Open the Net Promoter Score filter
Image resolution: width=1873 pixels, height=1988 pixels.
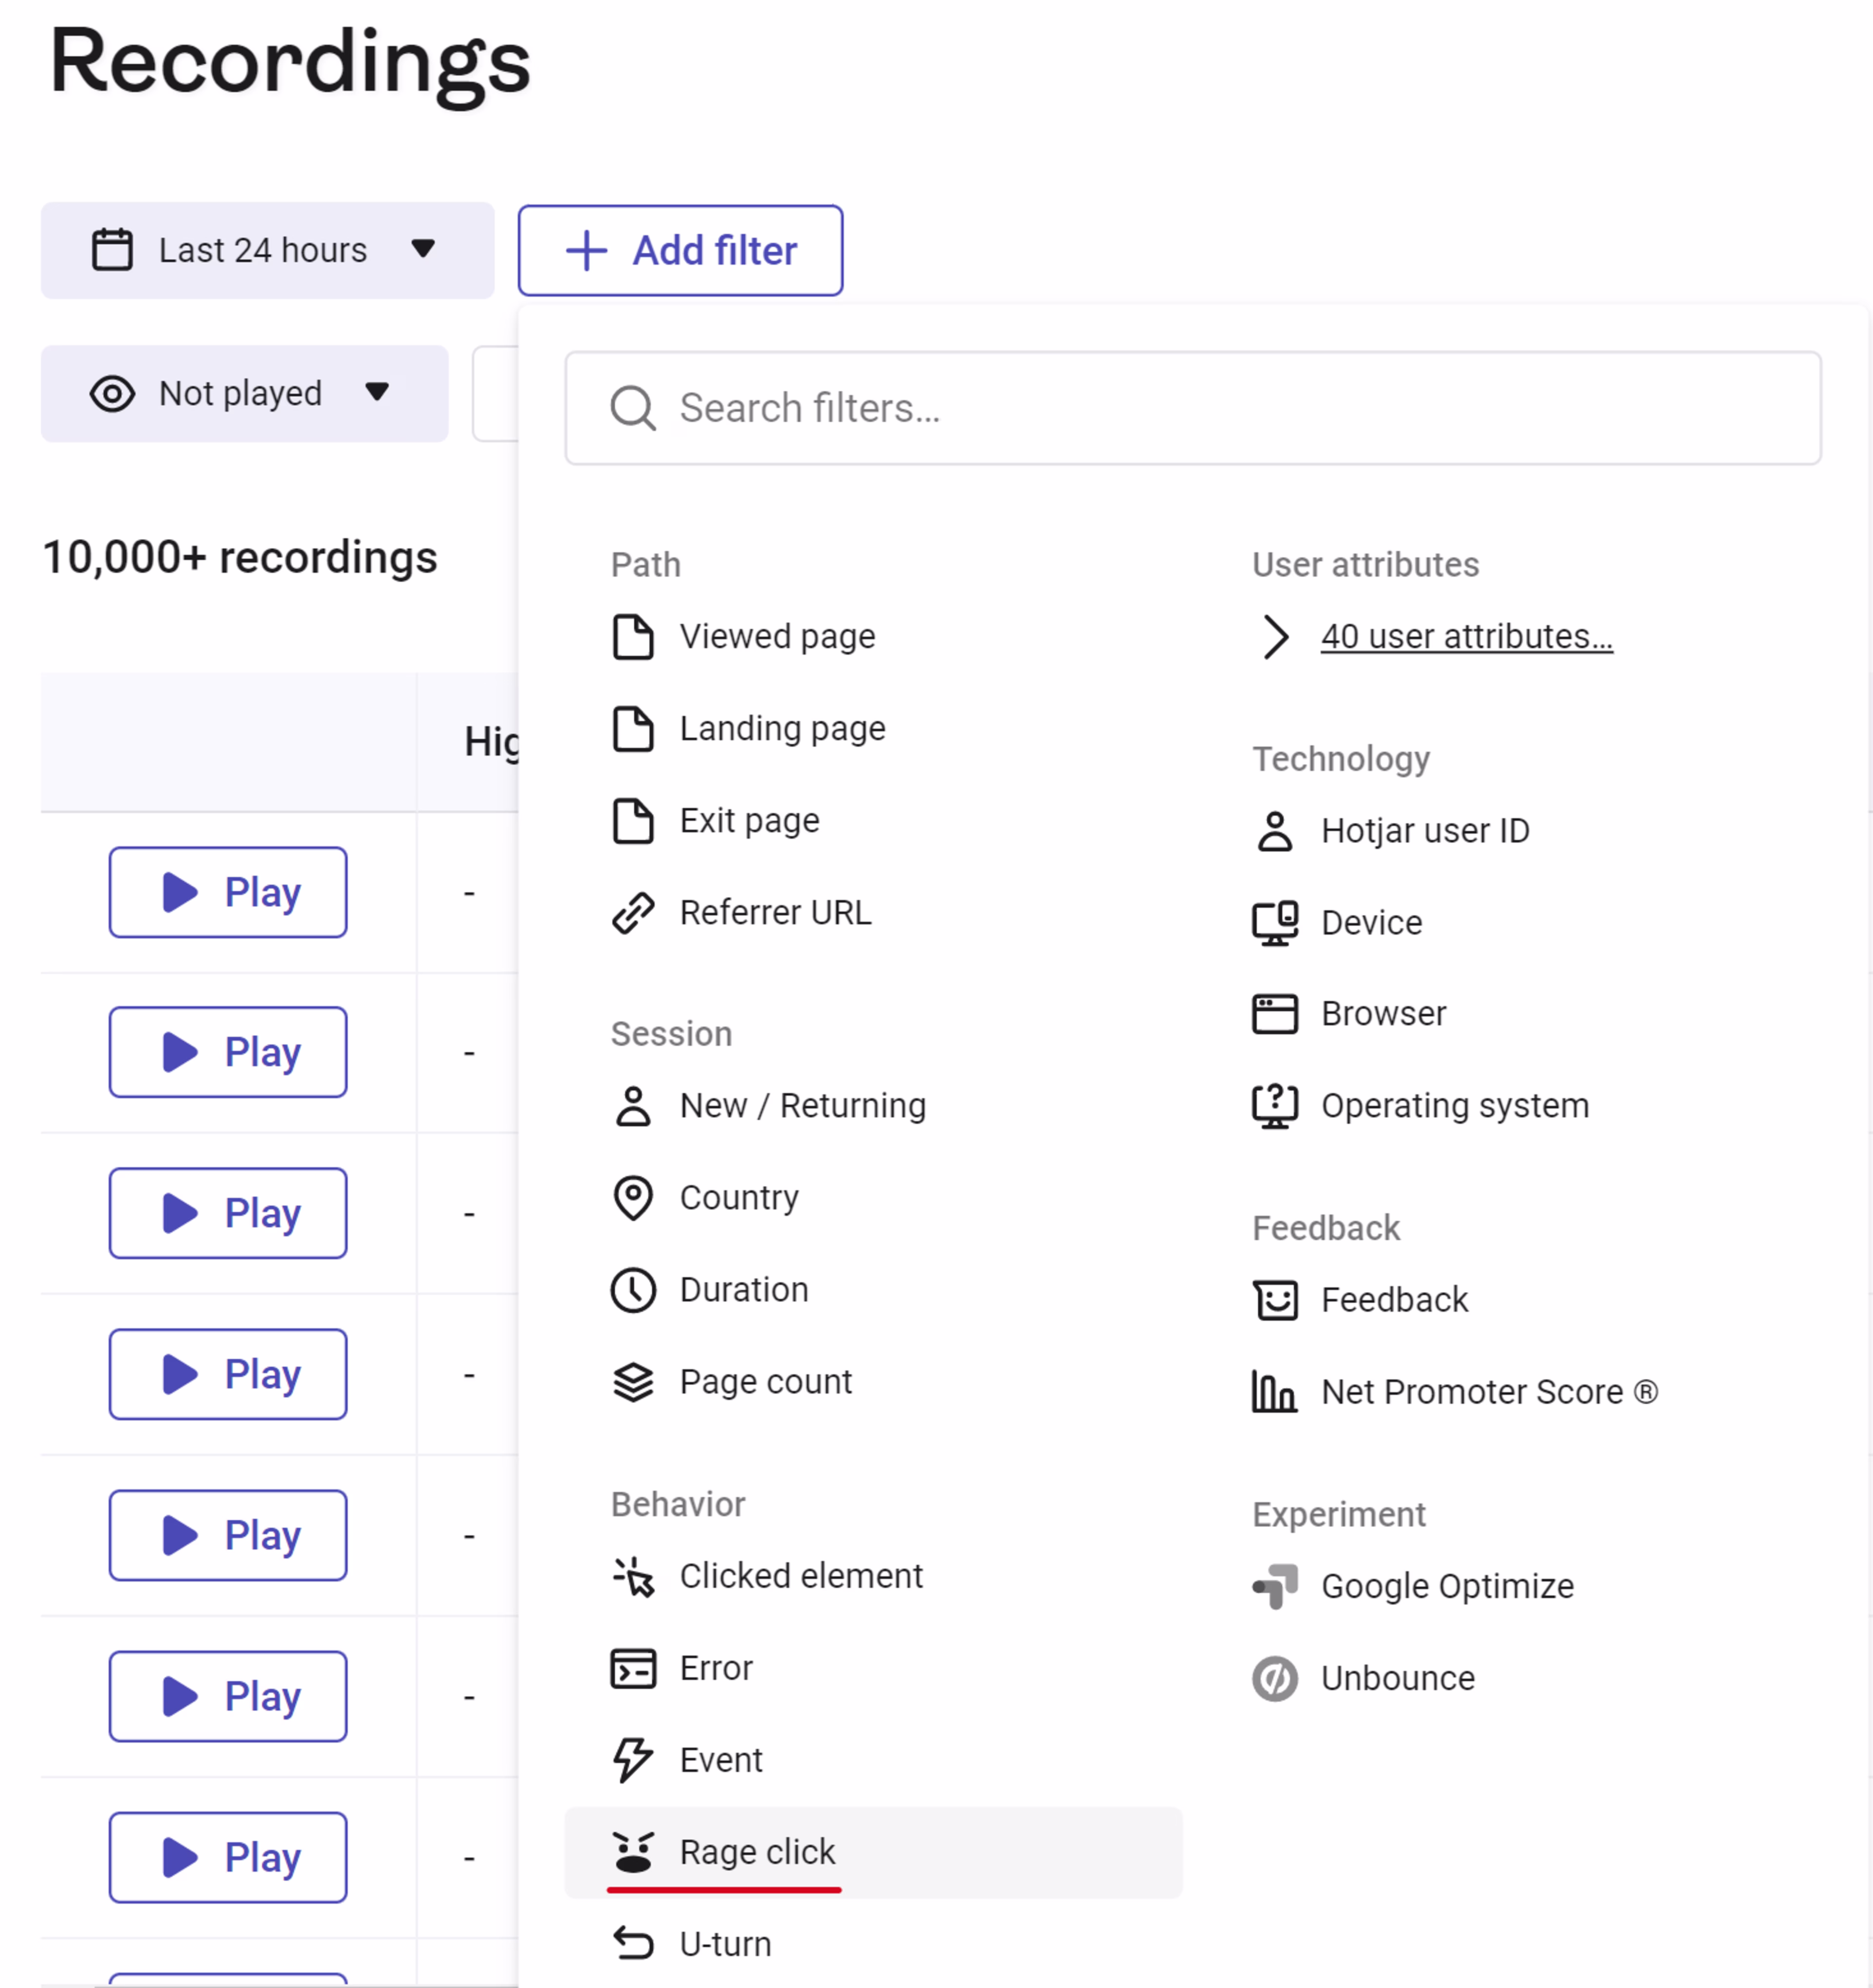point(1488,1391)
